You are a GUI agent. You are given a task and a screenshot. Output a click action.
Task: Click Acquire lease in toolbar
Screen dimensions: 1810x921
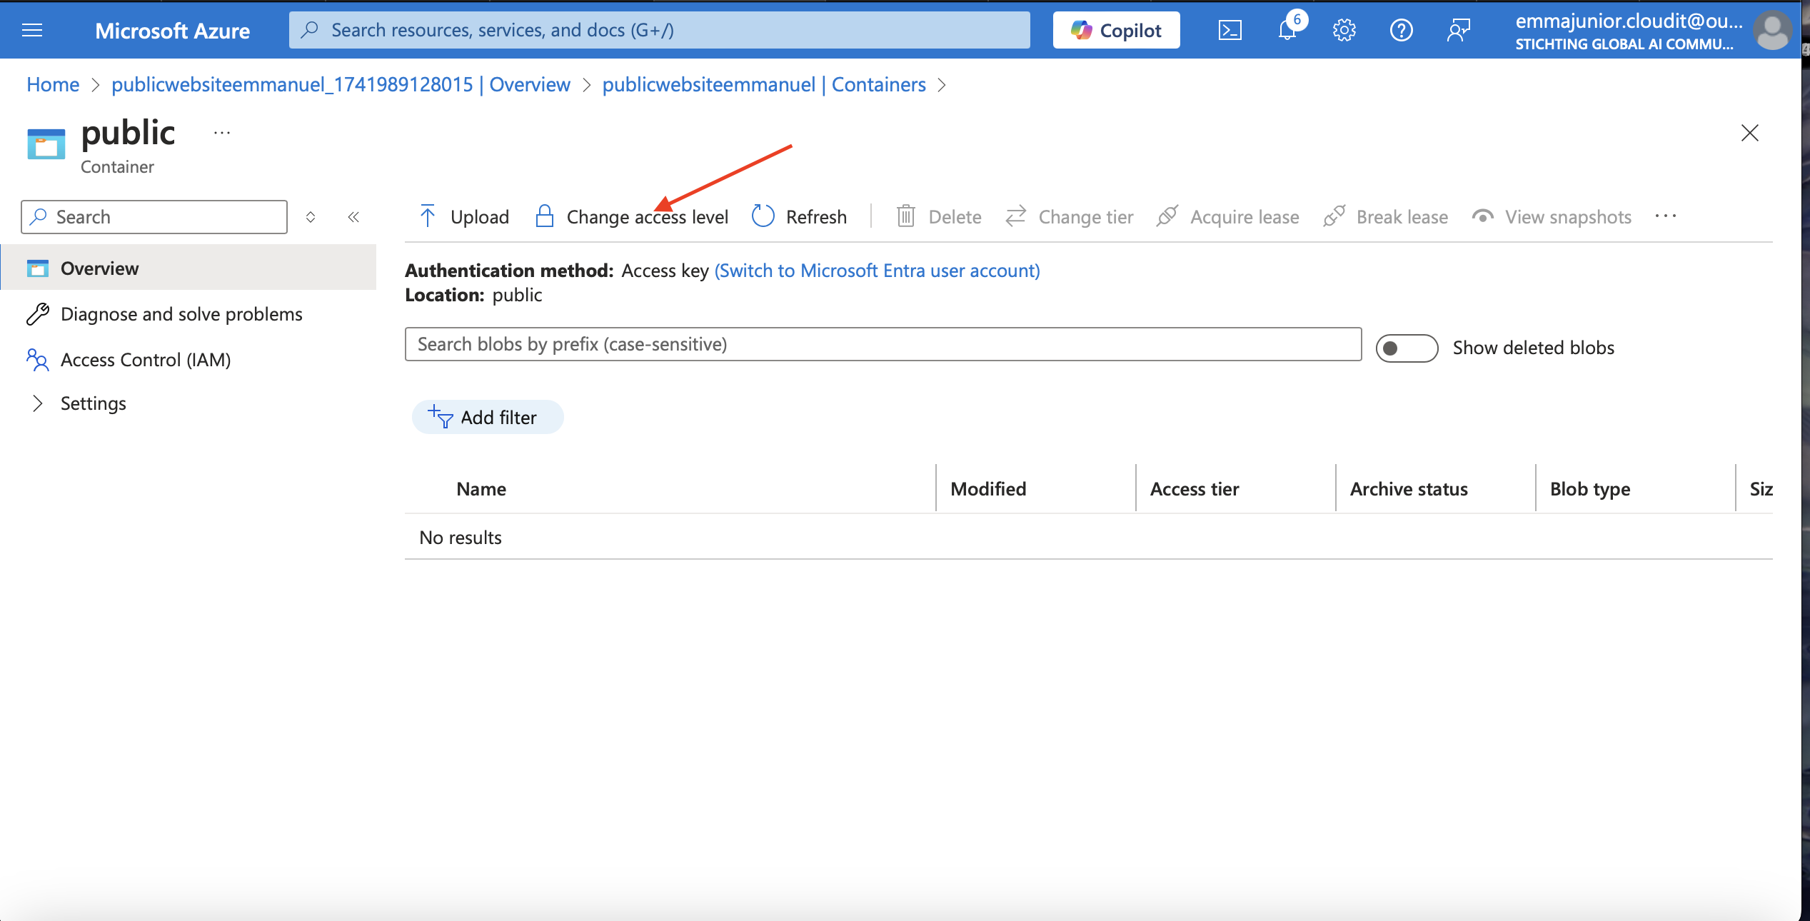point(1228,216)
